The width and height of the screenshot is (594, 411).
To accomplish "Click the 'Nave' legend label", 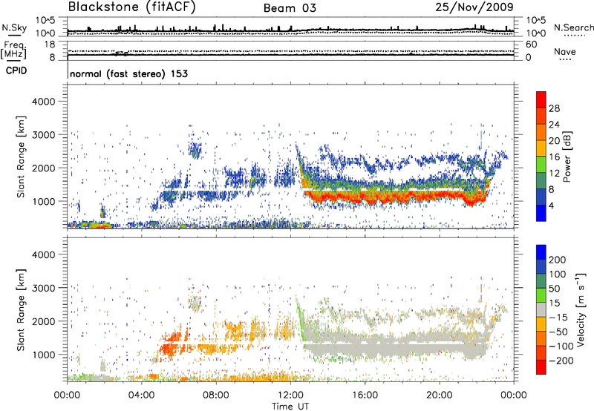I will click(x=565, y=51).
